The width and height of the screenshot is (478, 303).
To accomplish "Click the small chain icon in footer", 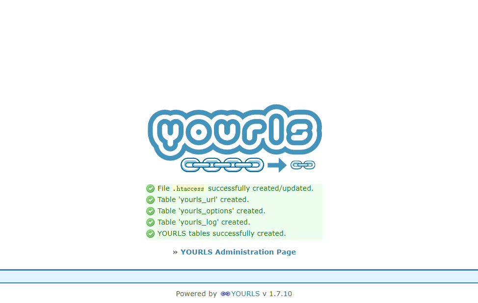I will pos(225,294).
